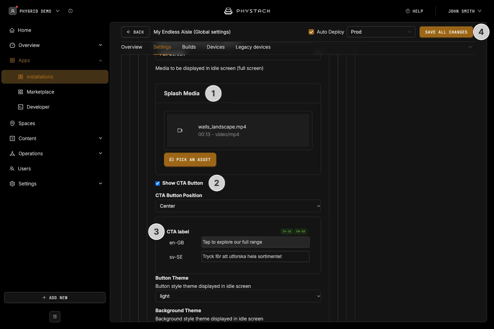Click the Overview gauge icon
Screen dimensions: 494x329
coord(12,45)
